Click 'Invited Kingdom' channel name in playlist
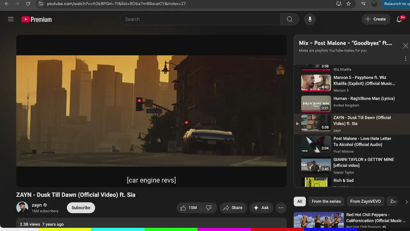 pyautogui.click(x=346, y=105)
